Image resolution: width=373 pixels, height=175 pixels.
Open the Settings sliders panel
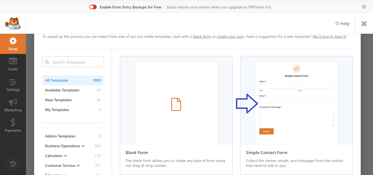(13, 85)
